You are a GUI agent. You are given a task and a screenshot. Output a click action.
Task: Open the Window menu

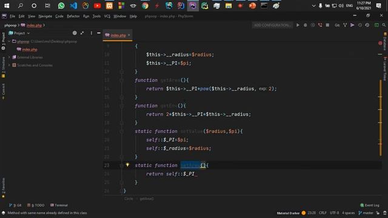click(120, 16)
